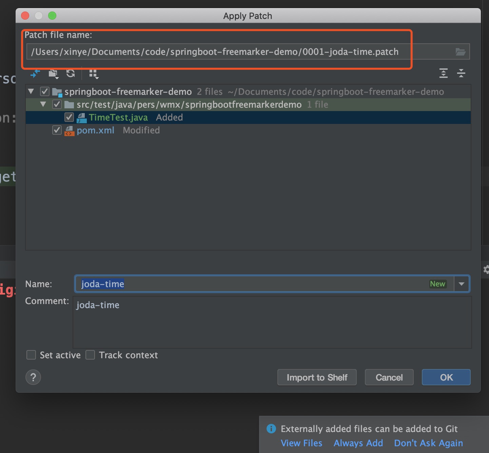Open the Map Base Directory folder icon
The width and height of the screenshot is (489, 453).
click(x=53, y=73)
